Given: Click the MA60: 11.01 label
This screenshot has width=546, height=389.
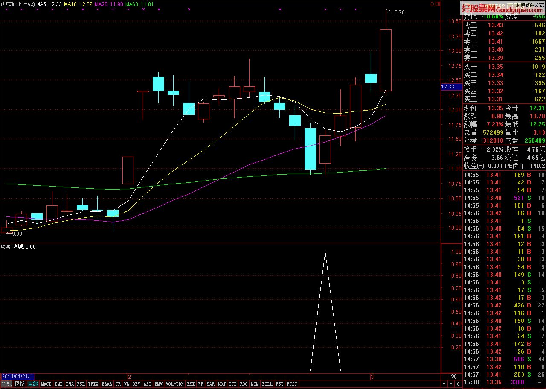Looking at the screenshot, I should (x=139, y=4).
